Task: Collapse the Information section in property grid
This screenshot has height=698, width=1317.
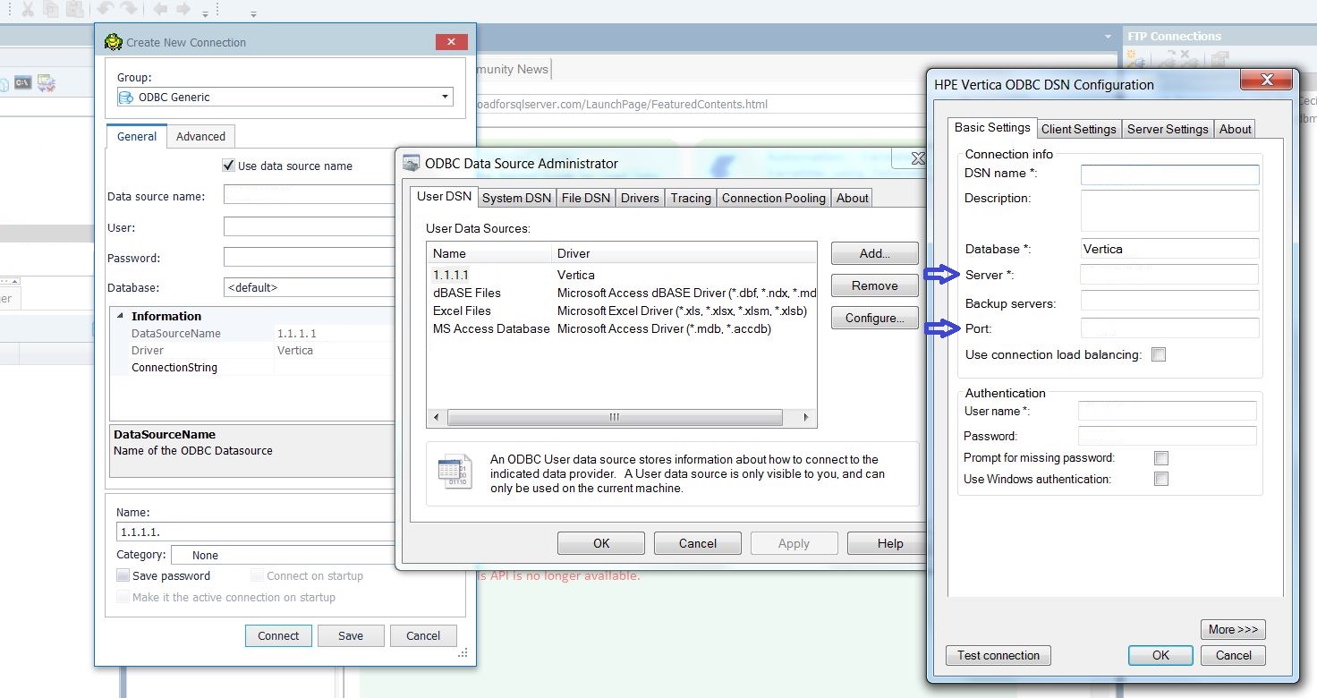Action: coord(120,316)
